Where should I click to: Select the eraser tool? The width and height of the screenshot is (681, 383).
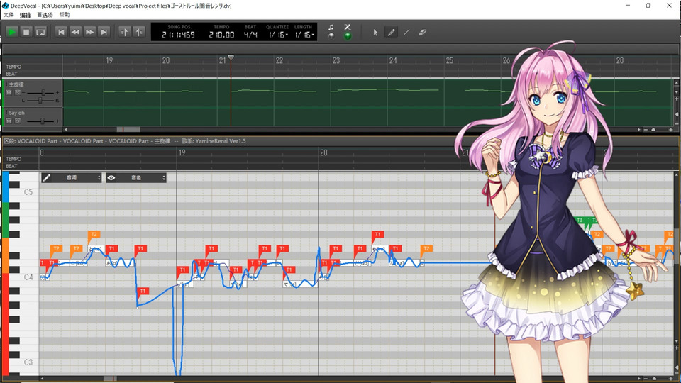422,33
